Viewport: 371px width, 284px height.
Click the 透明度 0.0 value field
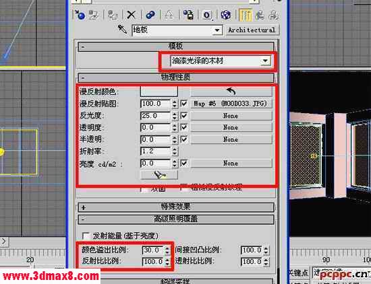point(155,127)
